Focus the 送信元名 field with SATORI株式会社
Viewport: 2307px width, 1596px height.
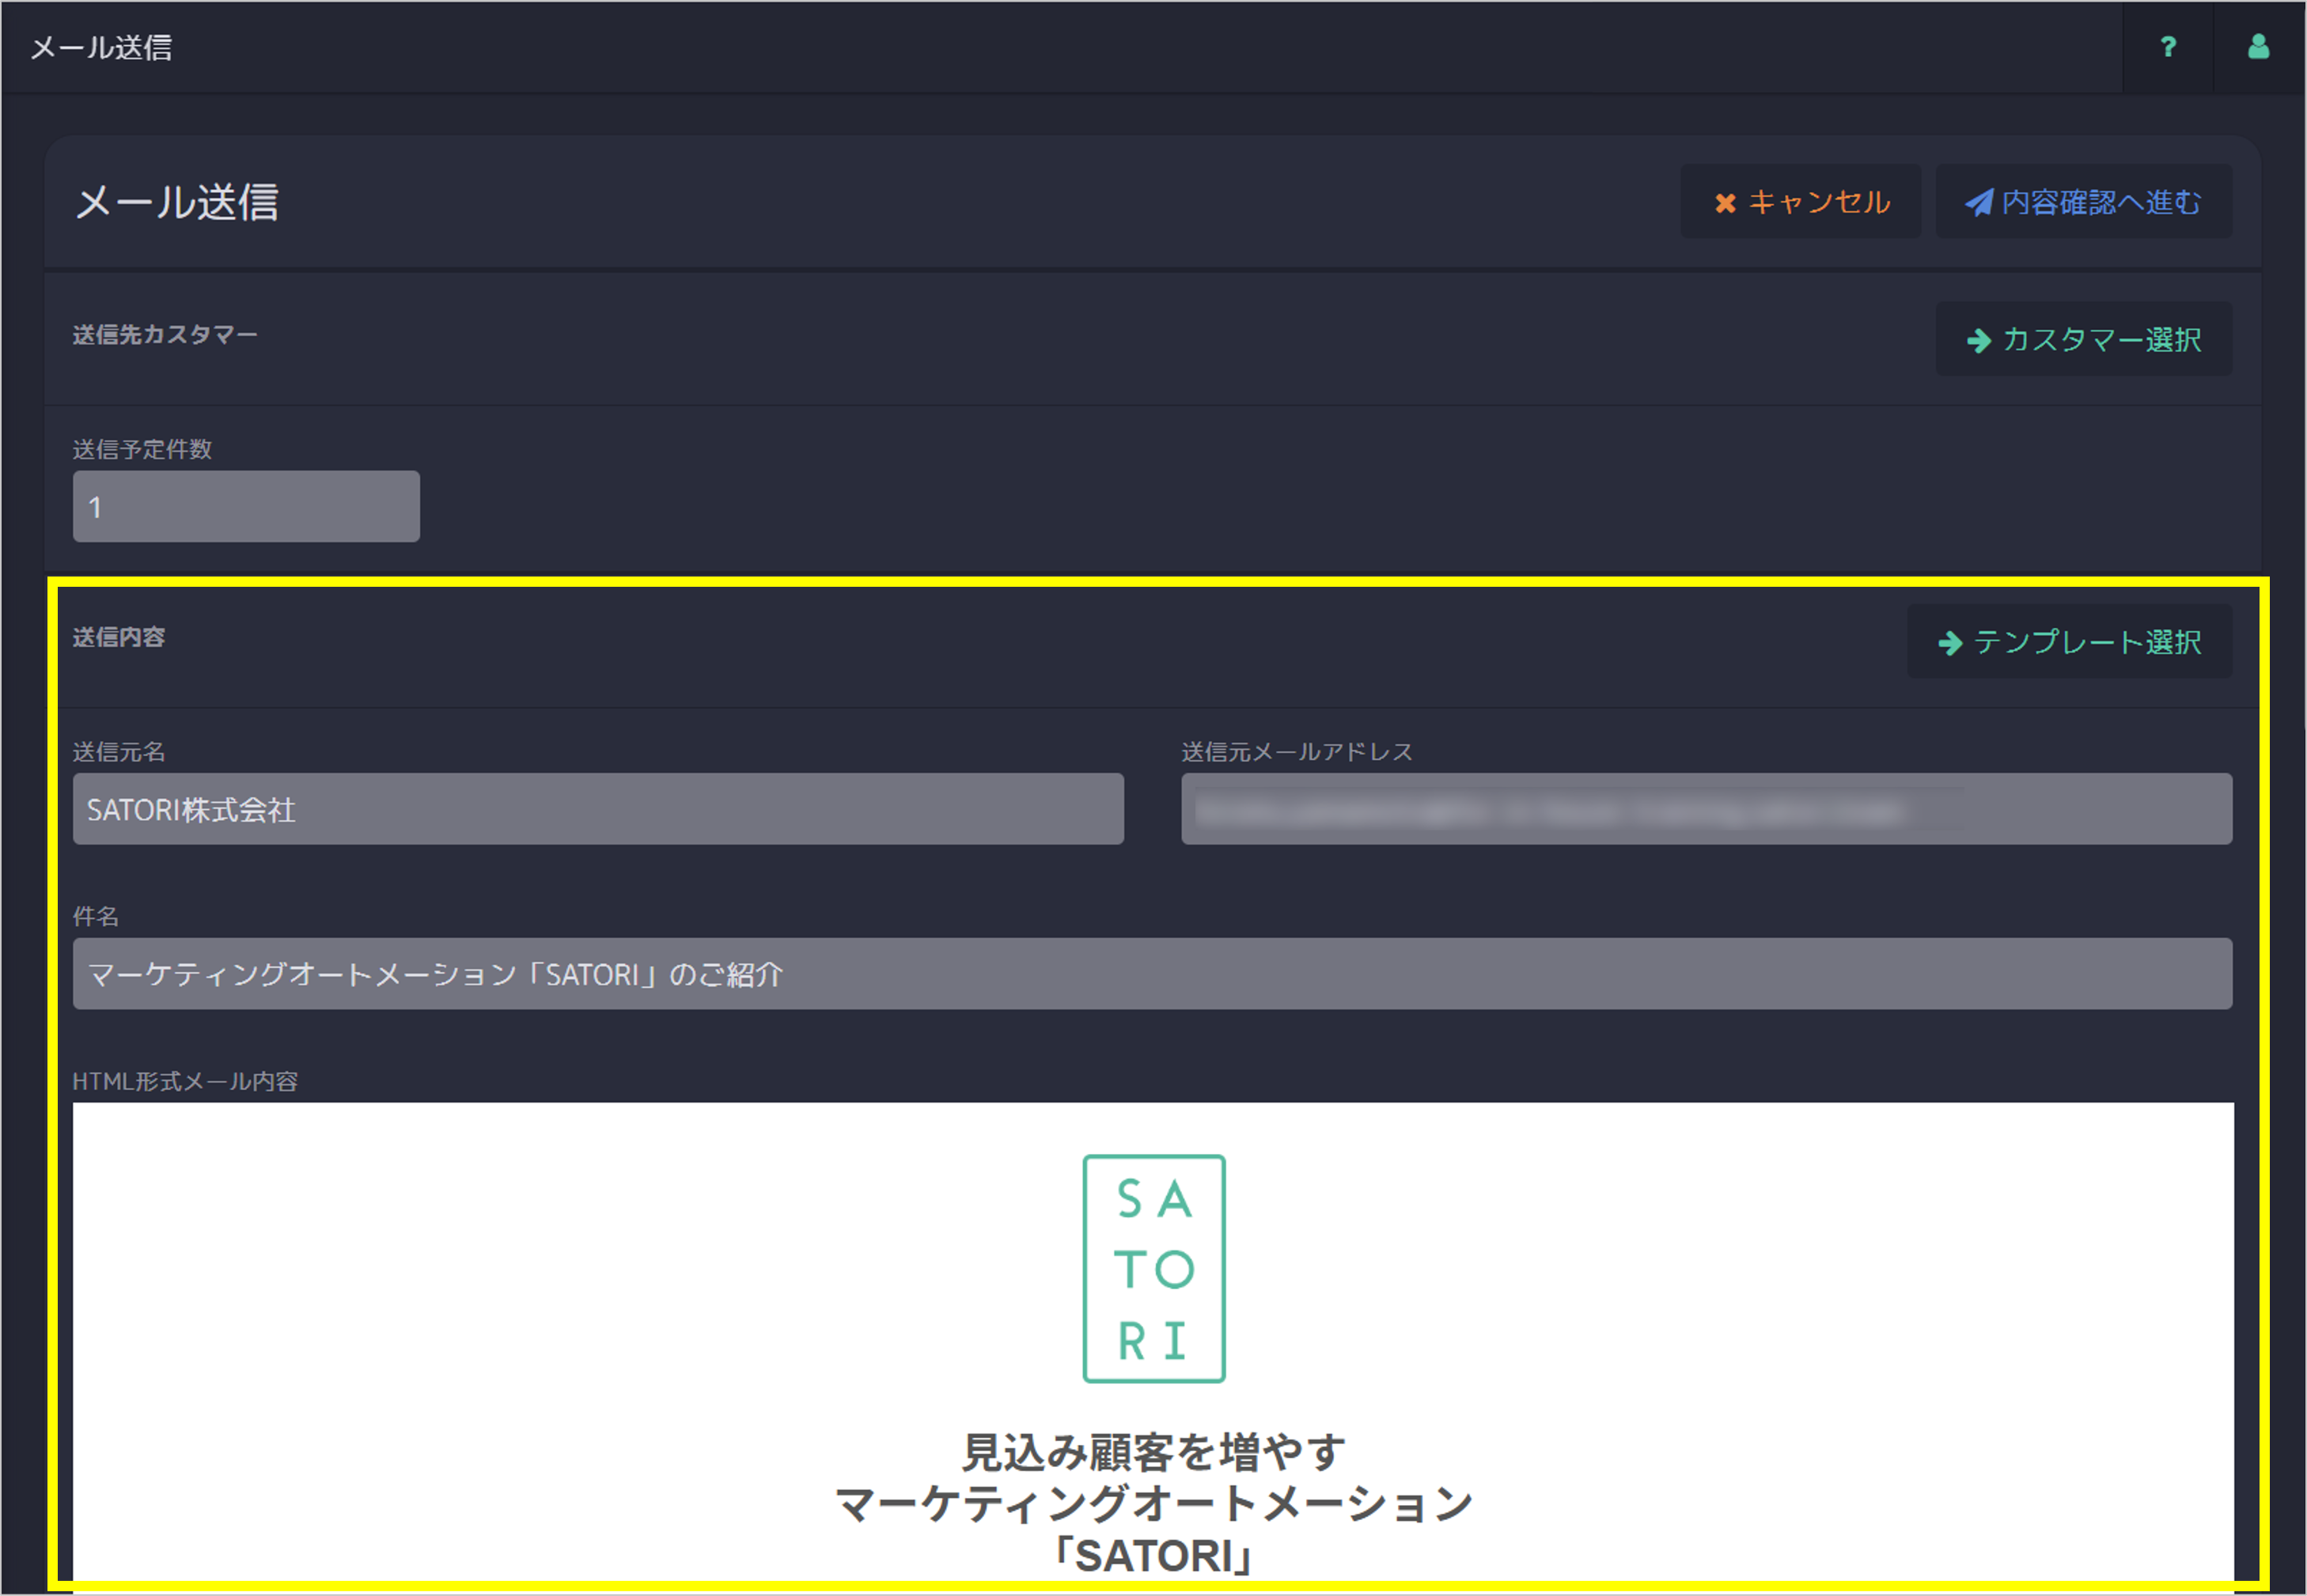tap(597, 809)
